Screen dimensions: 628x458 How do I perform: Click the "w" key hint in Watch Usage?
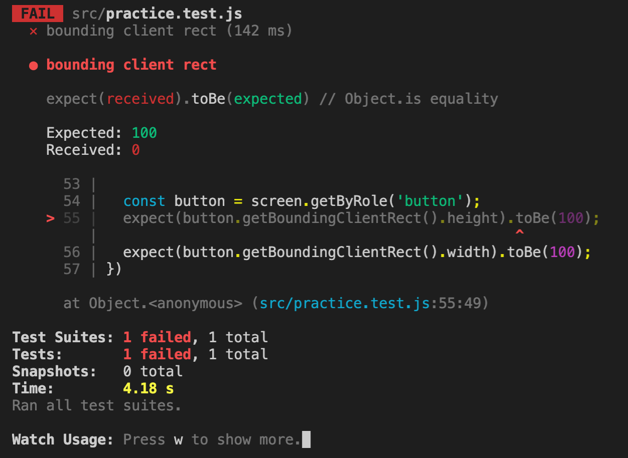pyautogui.click(x=179, y=440)
